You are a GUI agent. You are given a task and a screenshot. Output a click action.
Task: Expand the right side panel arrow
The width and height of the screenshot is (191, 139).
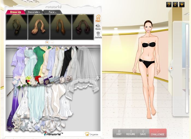tap(171, 68)
